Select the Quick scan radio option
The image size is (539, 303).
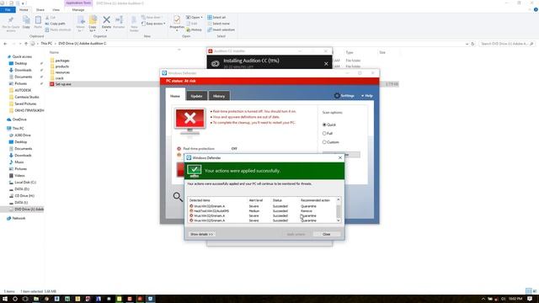click(324, 125)
